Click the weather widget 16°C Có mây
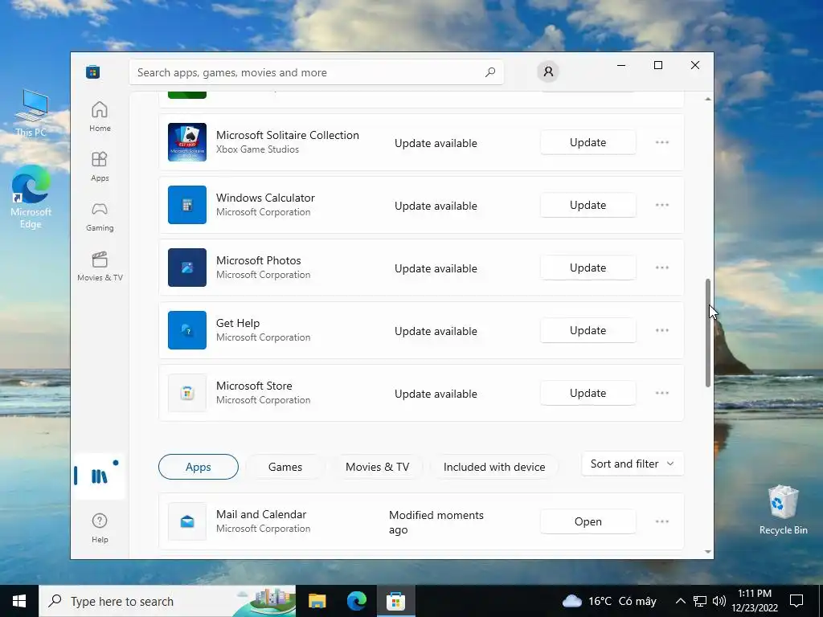The height and width of the screenshot is (617, 823). [x=609, y=601]
